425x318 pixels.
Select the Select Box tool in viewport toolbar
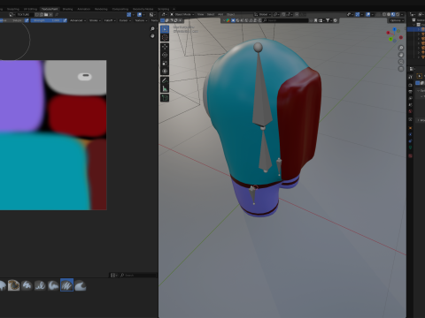click(165, 29)
